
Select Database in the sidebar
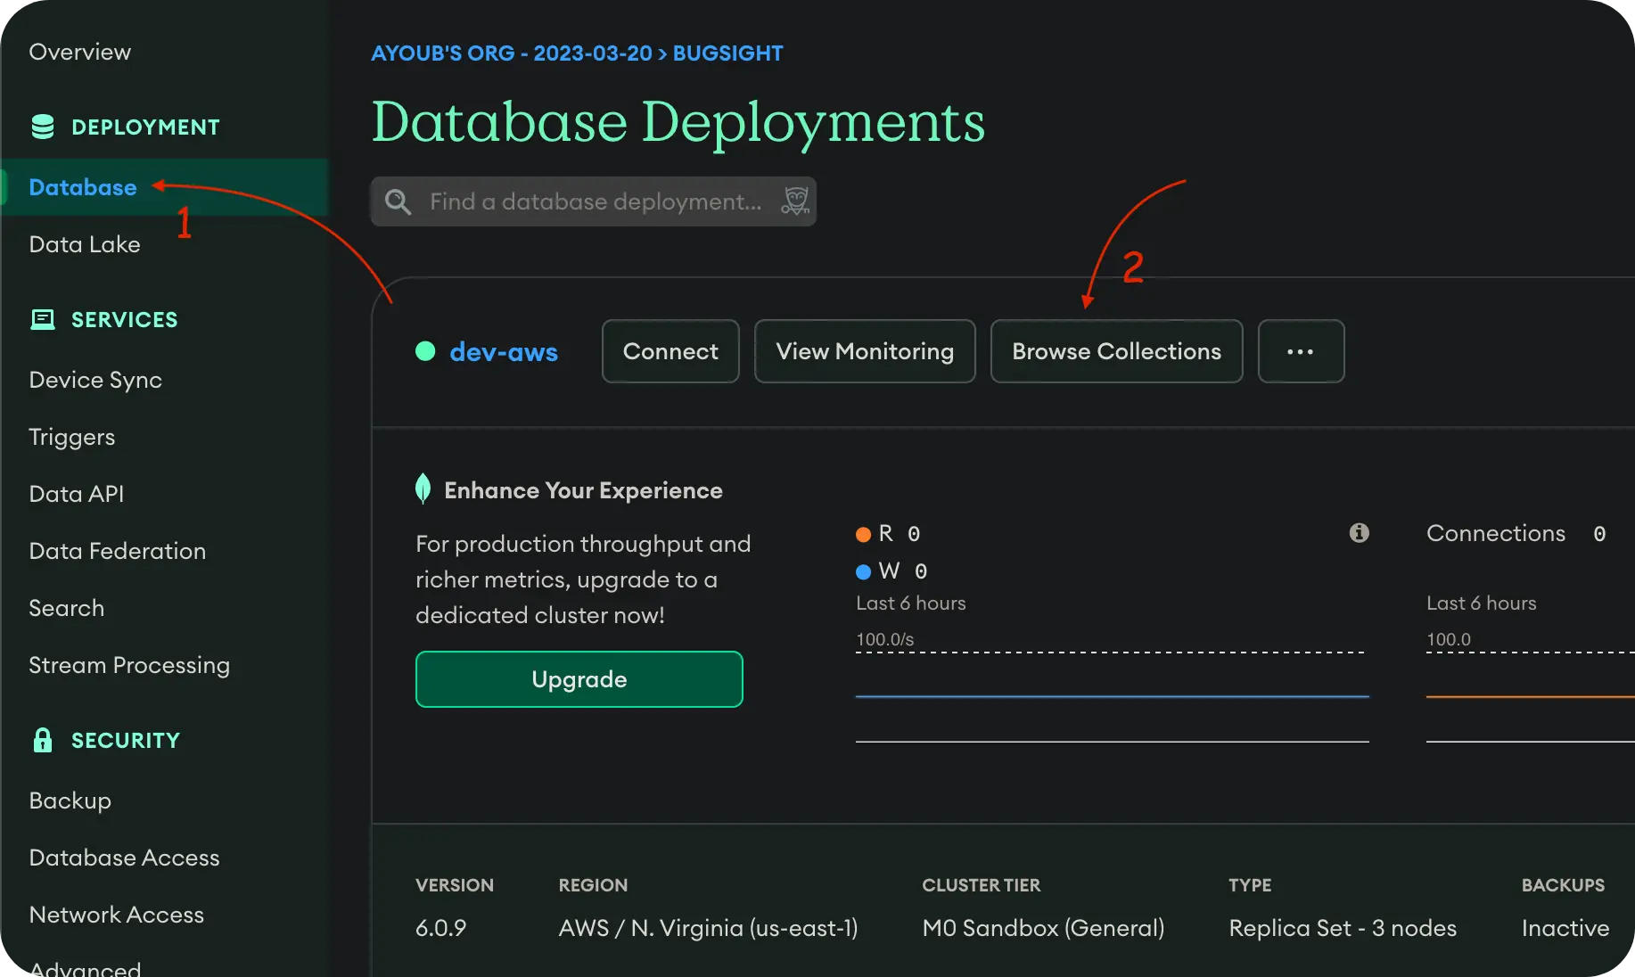[83, 187]
